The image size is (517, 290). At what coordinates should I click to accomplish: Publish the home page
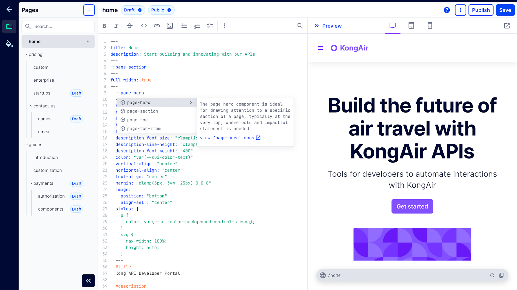pyautogui.click(x=481, y=10)
